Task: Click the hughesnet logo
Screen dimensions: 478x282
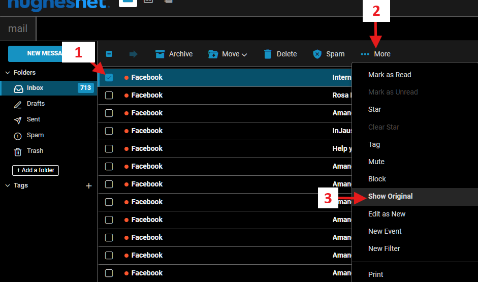Action: point(58,5)
